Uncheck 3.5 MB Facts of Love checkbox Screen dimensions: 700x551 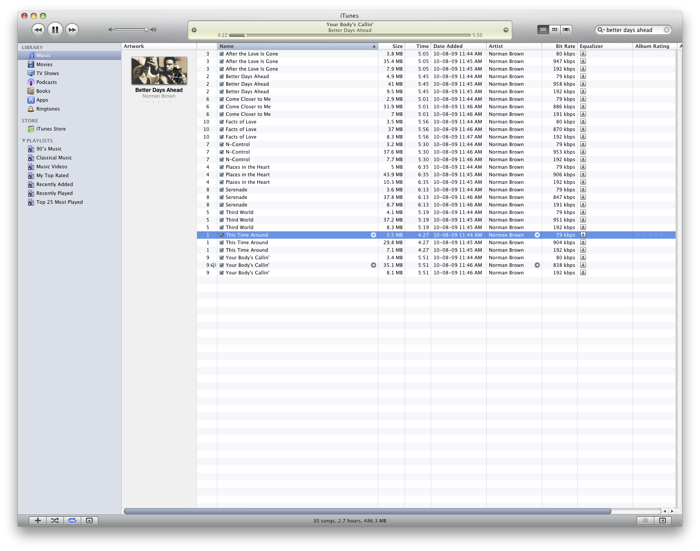click(222, 122)
